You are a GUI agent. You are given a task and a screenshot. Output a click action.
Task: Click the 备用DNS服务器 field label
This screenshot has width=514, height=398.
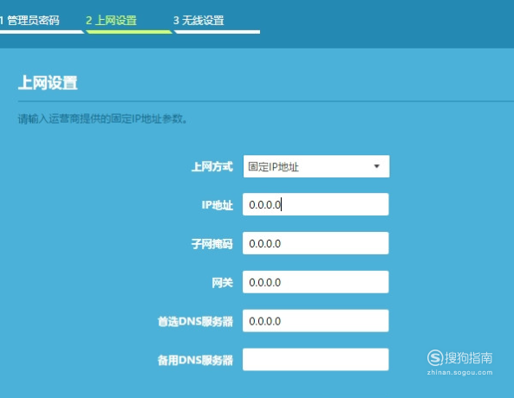[195, 360]
